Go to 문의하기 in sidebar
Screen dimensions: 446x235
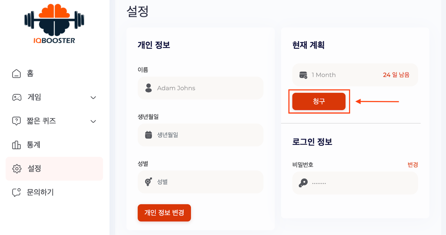[x=40, y=192]
